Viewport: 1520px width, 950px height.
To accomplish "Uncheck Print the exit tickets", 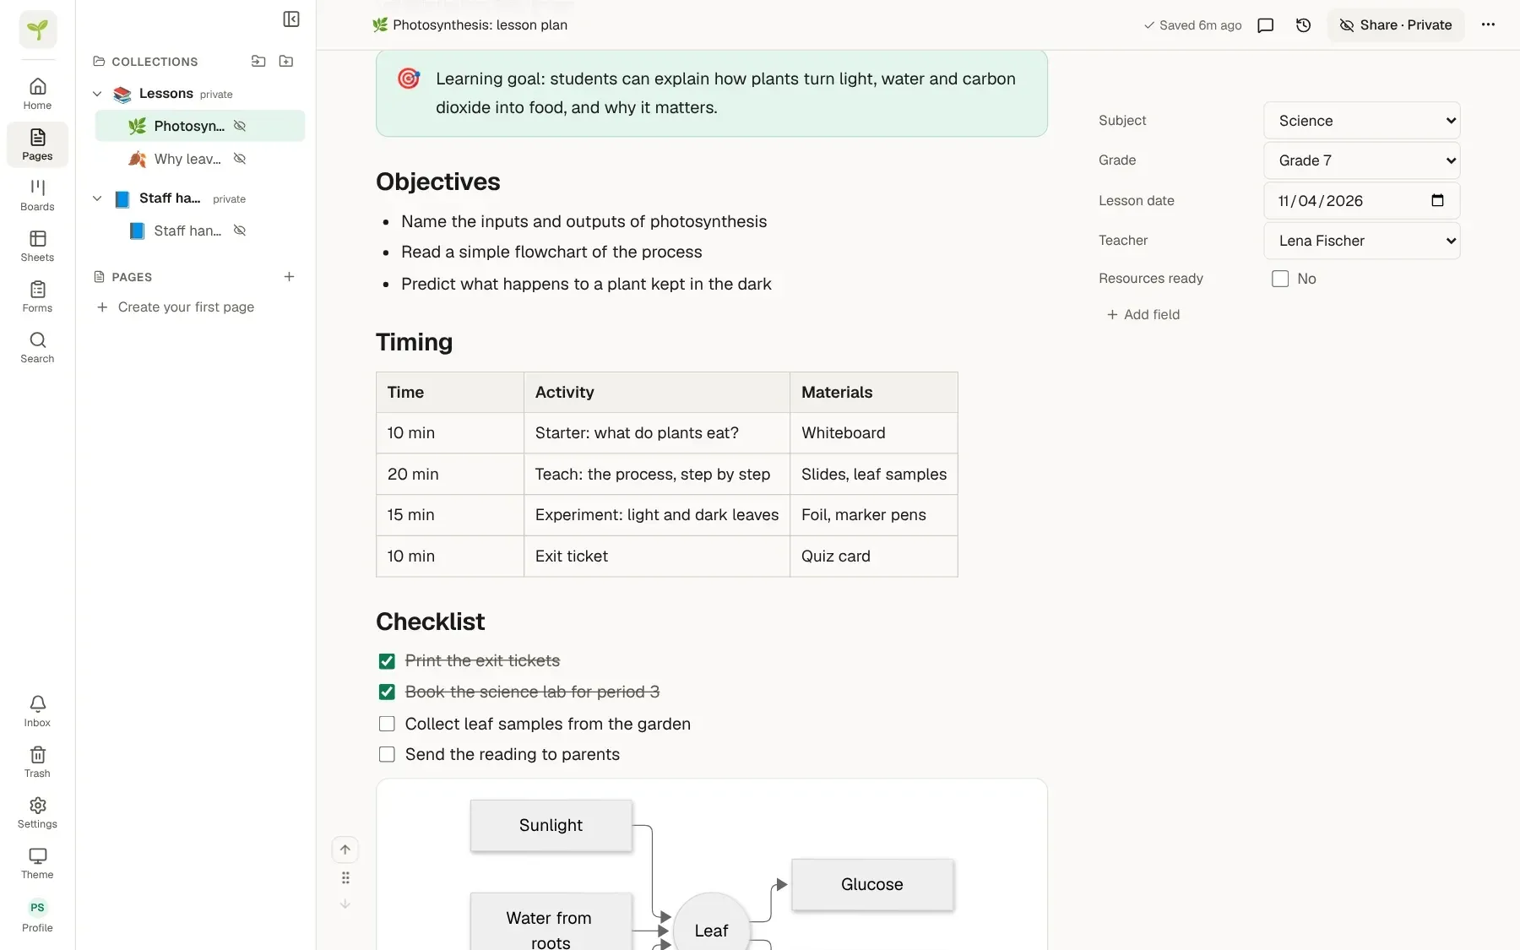I will [387, 661].
